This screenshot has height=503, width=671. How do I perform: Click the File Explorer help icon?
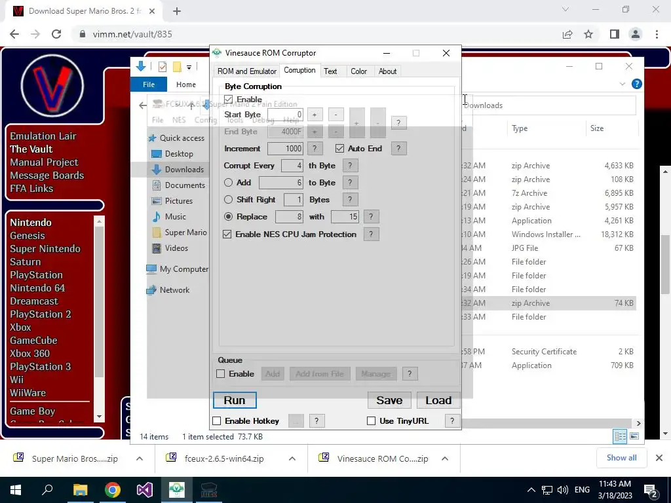click(637, 84)
